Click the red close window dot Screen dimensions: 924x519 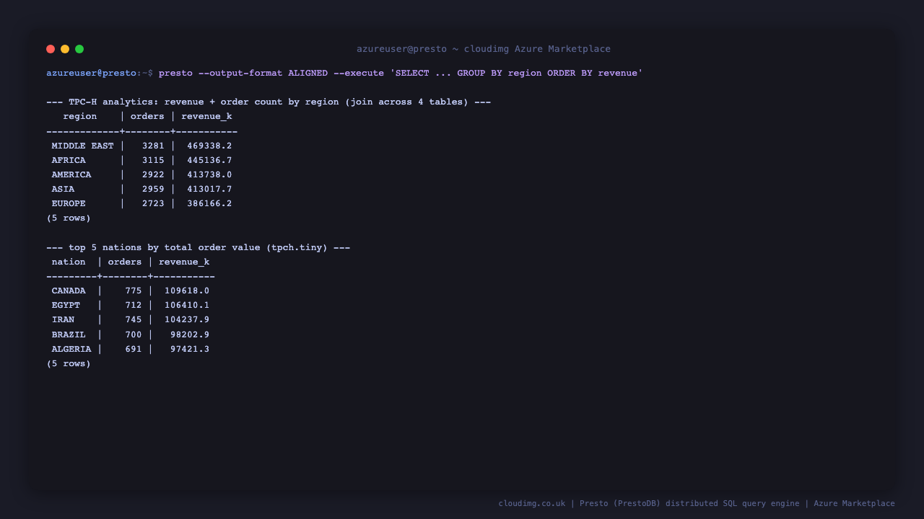(51, 49)
